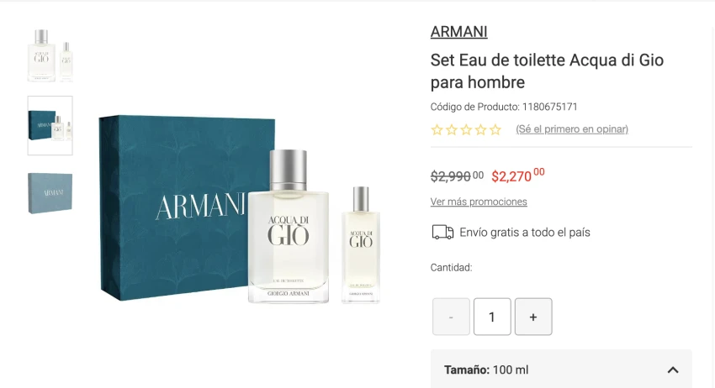Select the first thumbnail of two bottles
This screenshot has height=388, width=715.
click(50, 55)
